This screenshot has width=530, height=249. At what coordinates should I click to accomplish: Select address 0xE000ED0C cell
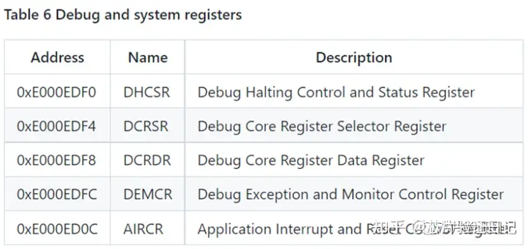pos(57,229)
